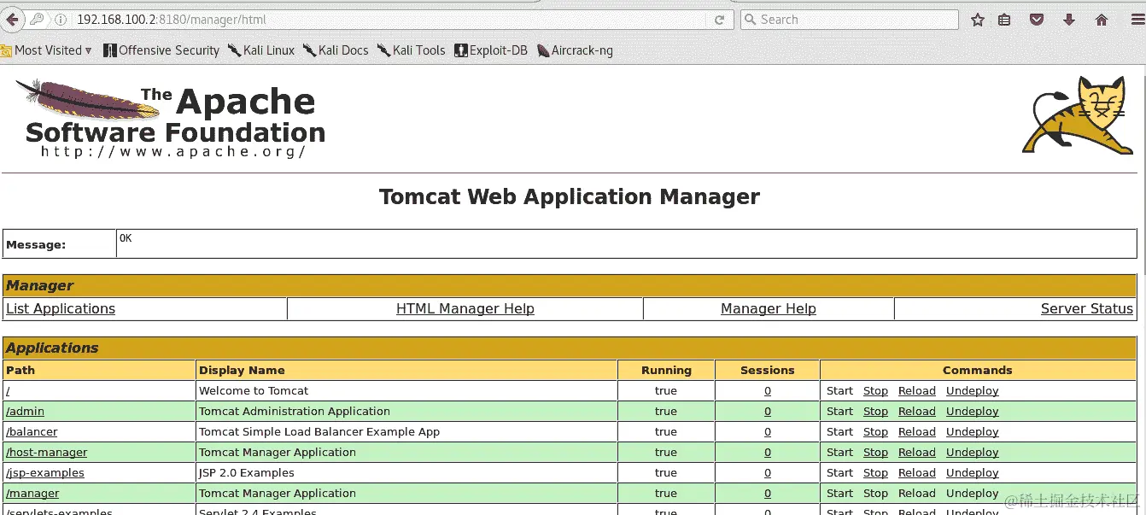Click the 'Display Name' column header
The height and width of the screenshot is (515, 1146).
(x=242, y=371)
